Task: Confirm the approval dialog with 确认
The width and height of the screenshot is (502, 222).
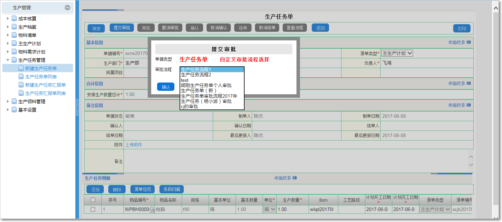Action: coord(166,87)
